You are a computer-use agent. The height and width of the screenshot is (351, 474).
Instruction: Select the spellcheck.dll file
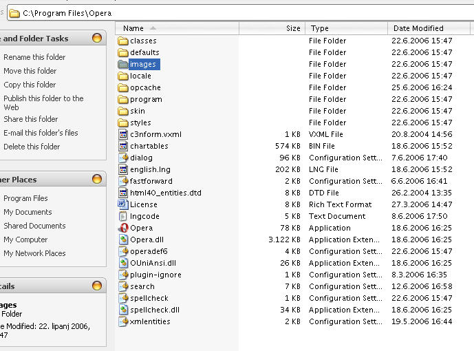pyautogui.click(x=154, y=310)
